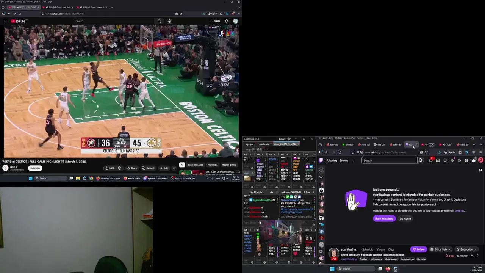Click the Start Watching button
Image resolution: width=485 pixels, height=273 pixels.
[x=384, y=218]
